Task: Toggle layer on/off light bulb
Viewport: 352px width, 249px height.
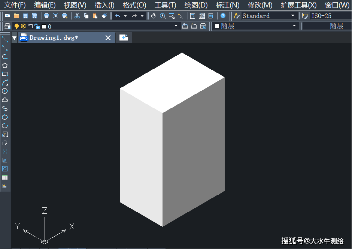Action: (16, 26)
